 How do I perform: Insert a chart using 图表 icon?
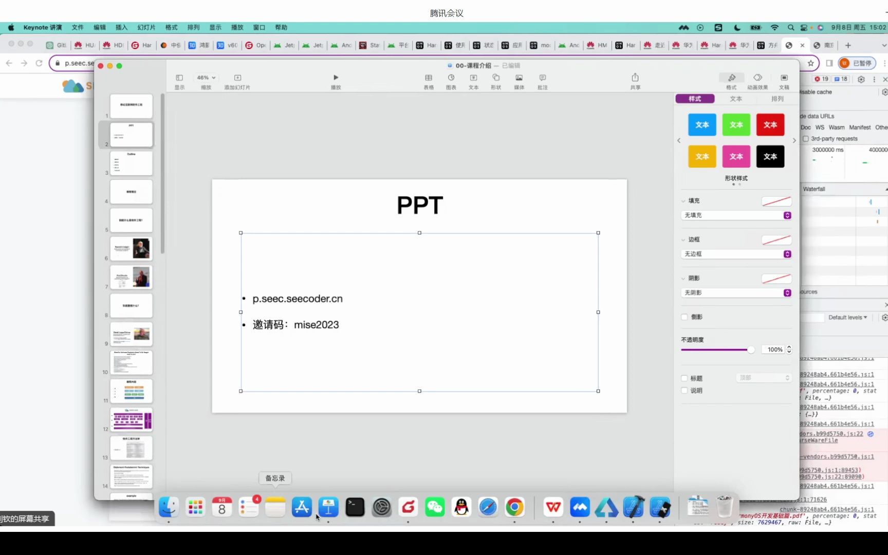(x=451, y=81)
